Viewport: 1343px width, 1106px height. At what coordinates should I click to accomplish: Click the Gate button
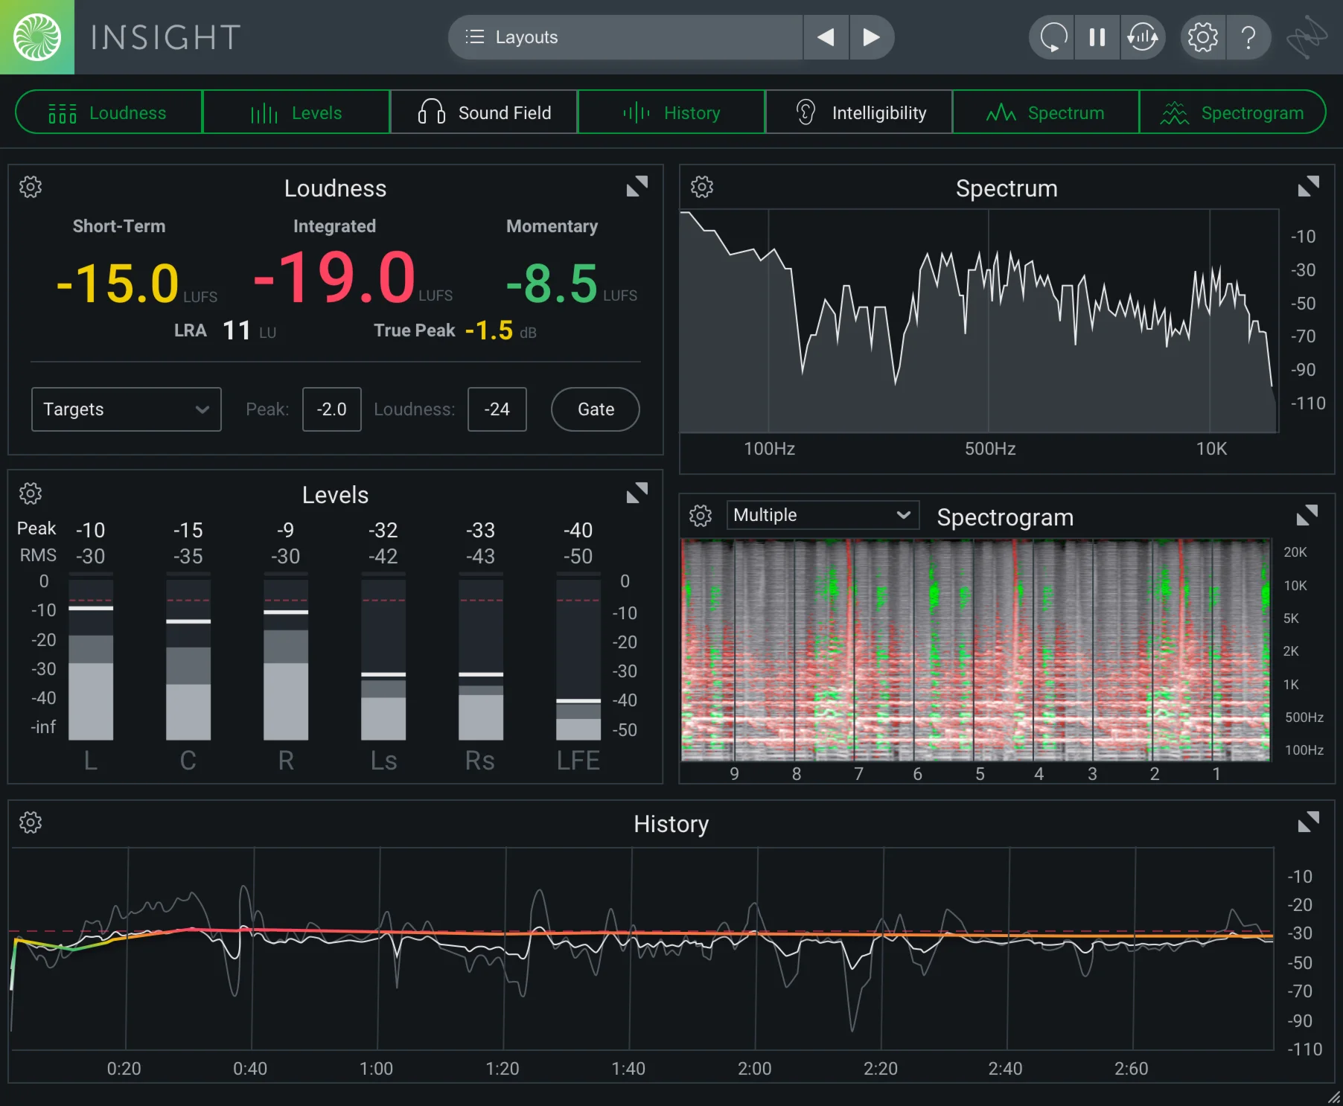pos(594,409)
